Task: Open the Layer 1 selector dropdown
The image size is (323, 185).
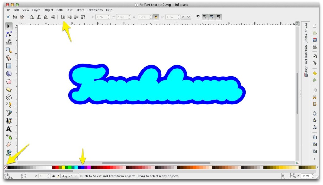Action: pos(69,176)
